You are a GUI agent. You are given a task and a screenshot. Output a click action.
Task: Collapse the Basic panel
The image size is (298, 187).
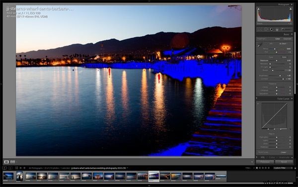tap(292, 34)
